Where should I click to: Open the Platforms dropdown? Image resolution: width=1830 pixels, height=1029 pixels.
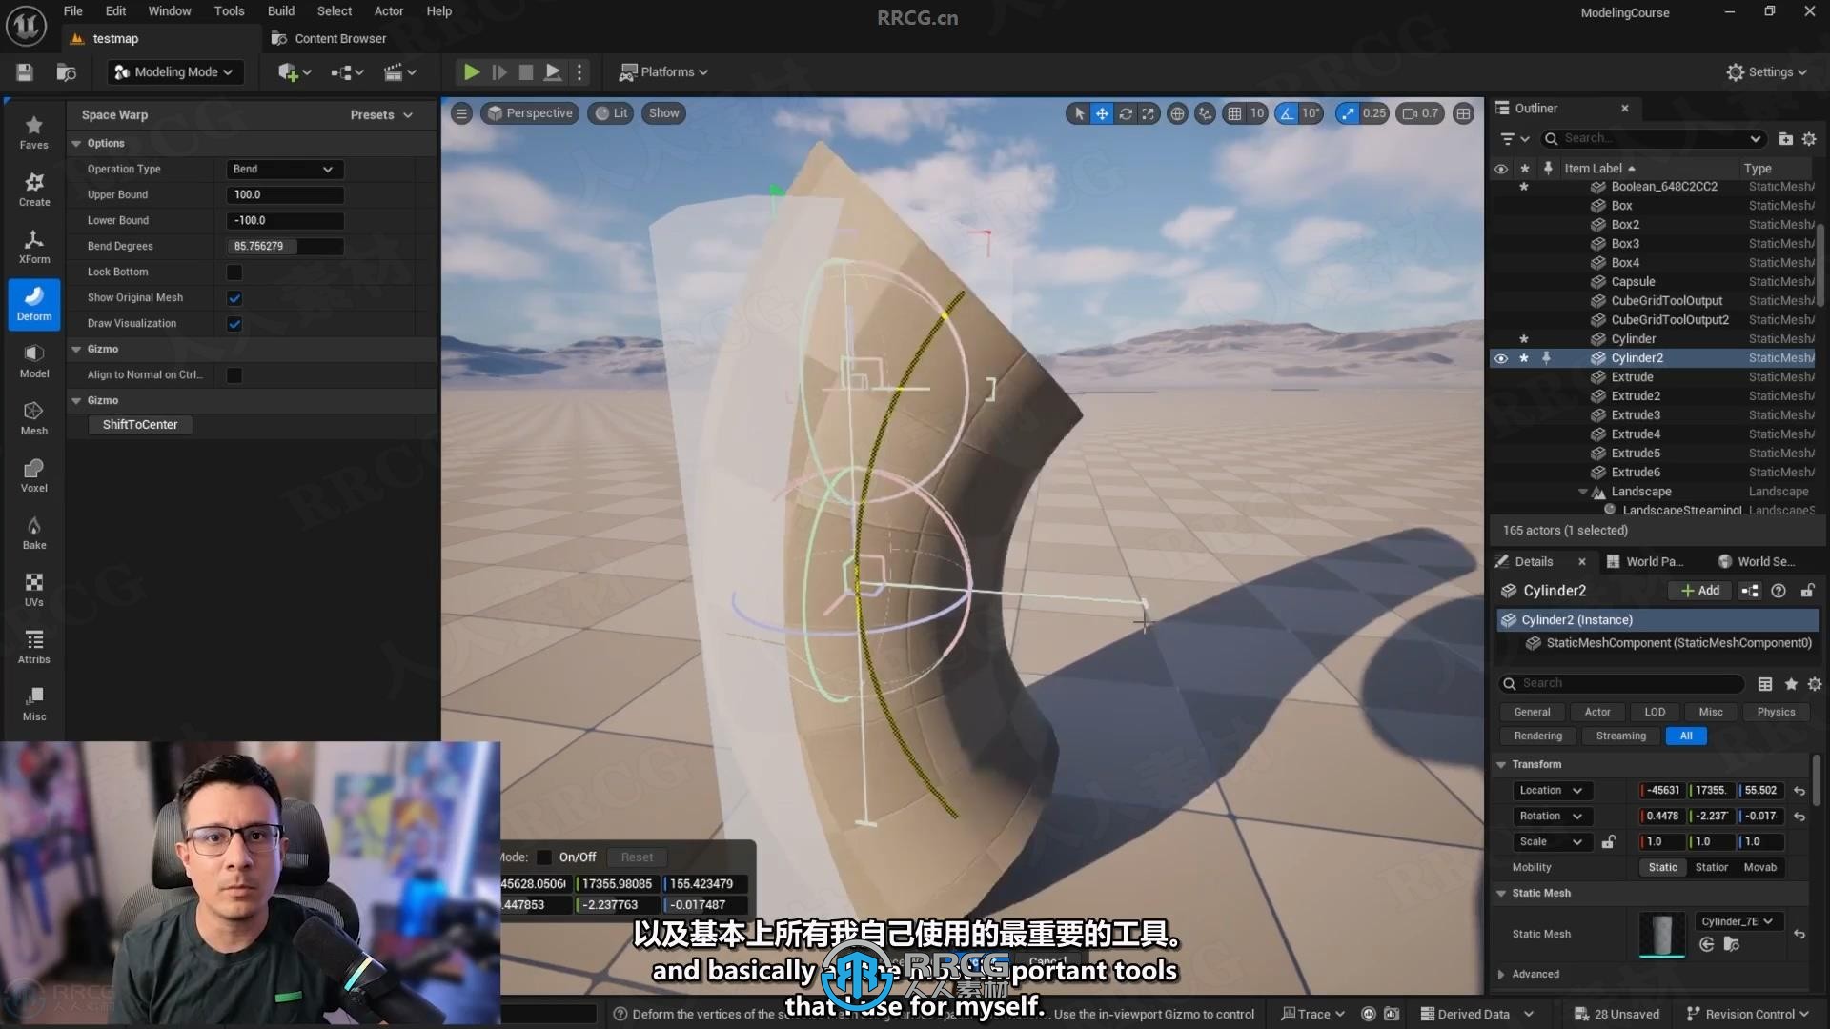(664, 72)
